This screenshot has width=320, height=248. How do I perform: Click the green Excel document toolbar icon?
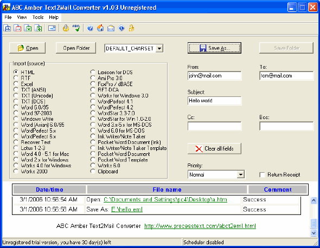[x=28, y=28]
